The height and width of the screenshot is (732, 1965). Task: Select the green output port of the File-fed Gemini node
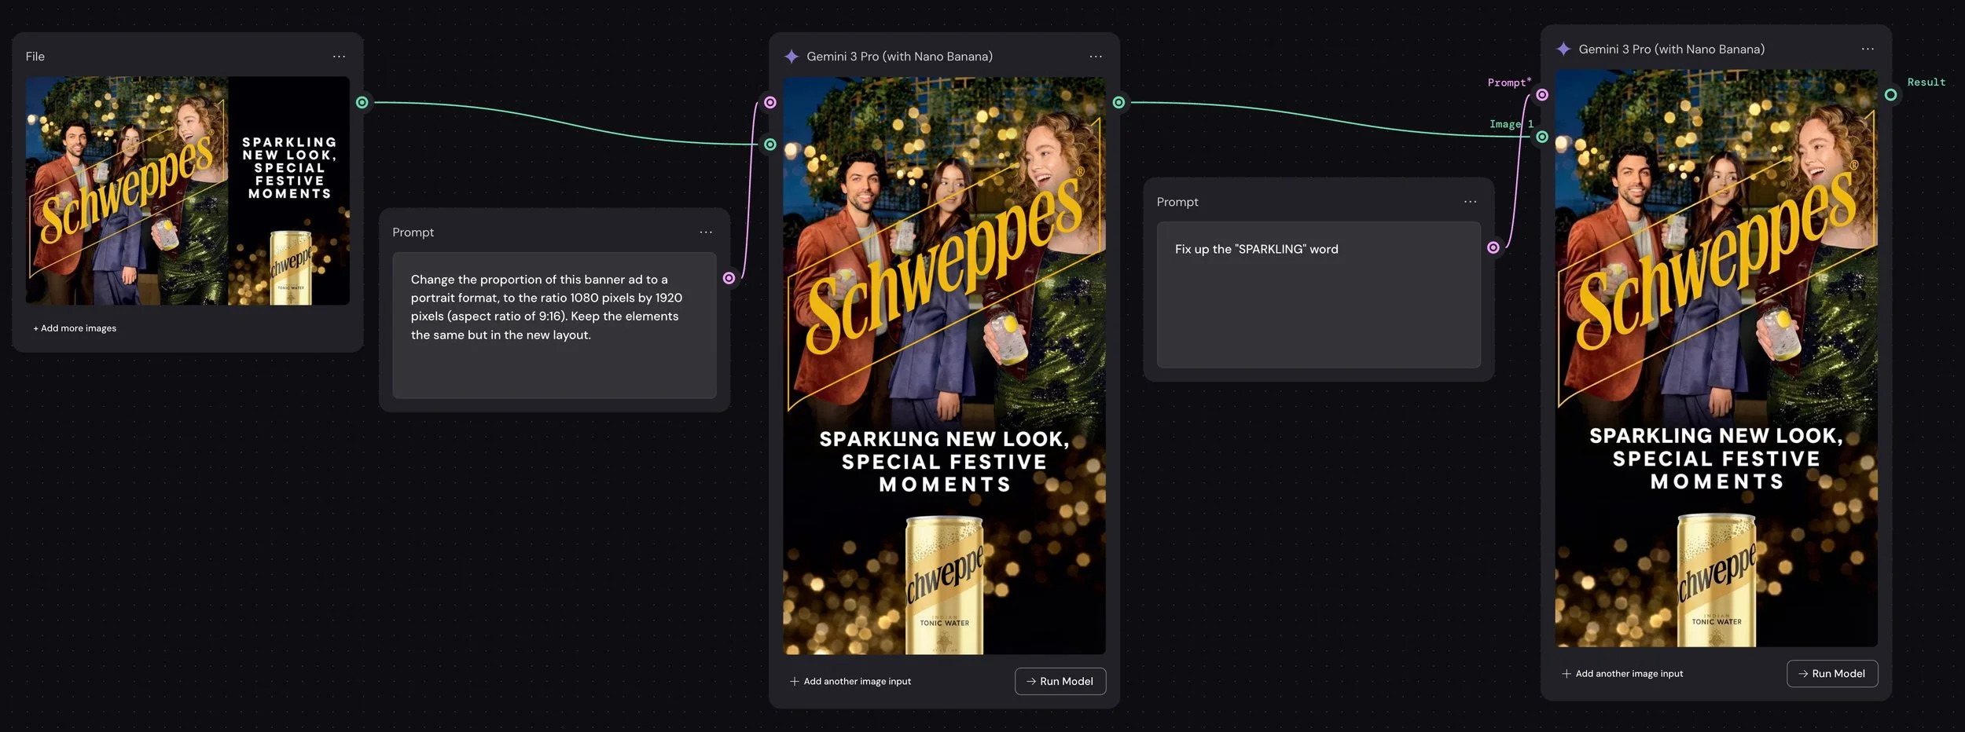tap(1118, 102)
